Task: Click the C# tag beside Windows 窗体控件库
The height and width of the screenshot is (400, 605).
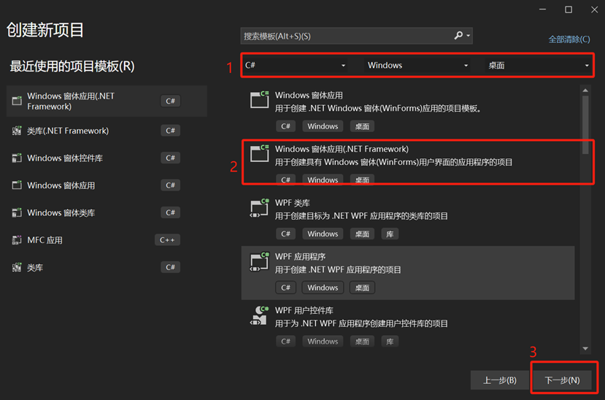Action: pyautogui.click(x=170, y=158)
